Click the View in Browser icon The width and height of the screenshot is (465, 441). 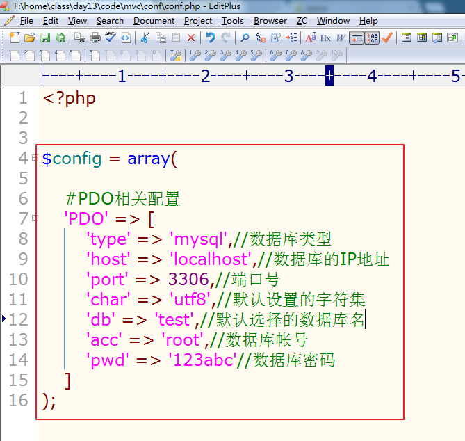(126, 38)
